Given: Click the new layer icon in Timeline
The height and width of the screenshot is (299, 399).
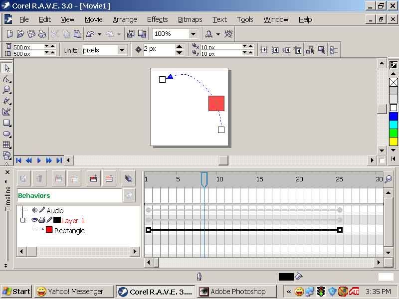Looking at the screenshot, I should click(x=23, y=179).
